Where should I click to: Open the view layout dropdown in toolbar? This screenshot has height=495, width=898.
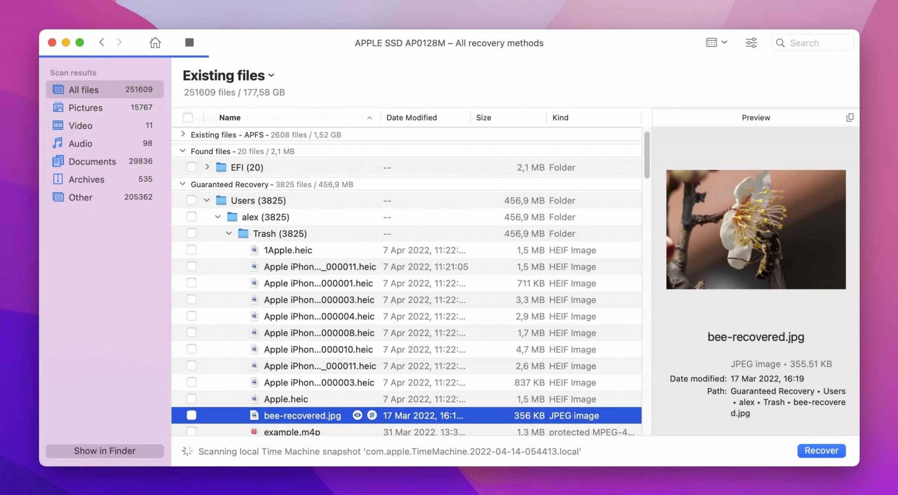click(x=716, y=42)
